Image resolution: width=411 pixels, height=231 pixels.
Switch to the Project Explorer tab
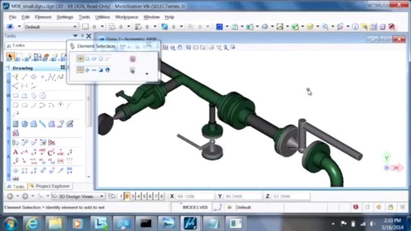50,186
